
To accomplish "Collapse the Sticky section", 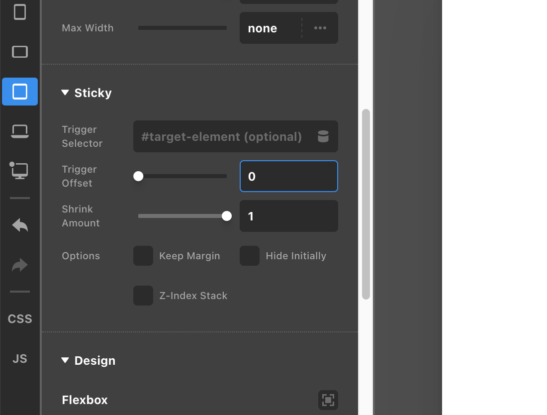I will [x=65, y=93].
